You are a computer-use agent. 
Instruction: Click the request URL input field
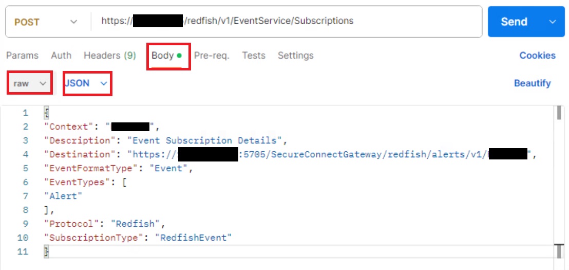[x=287, y=22]
